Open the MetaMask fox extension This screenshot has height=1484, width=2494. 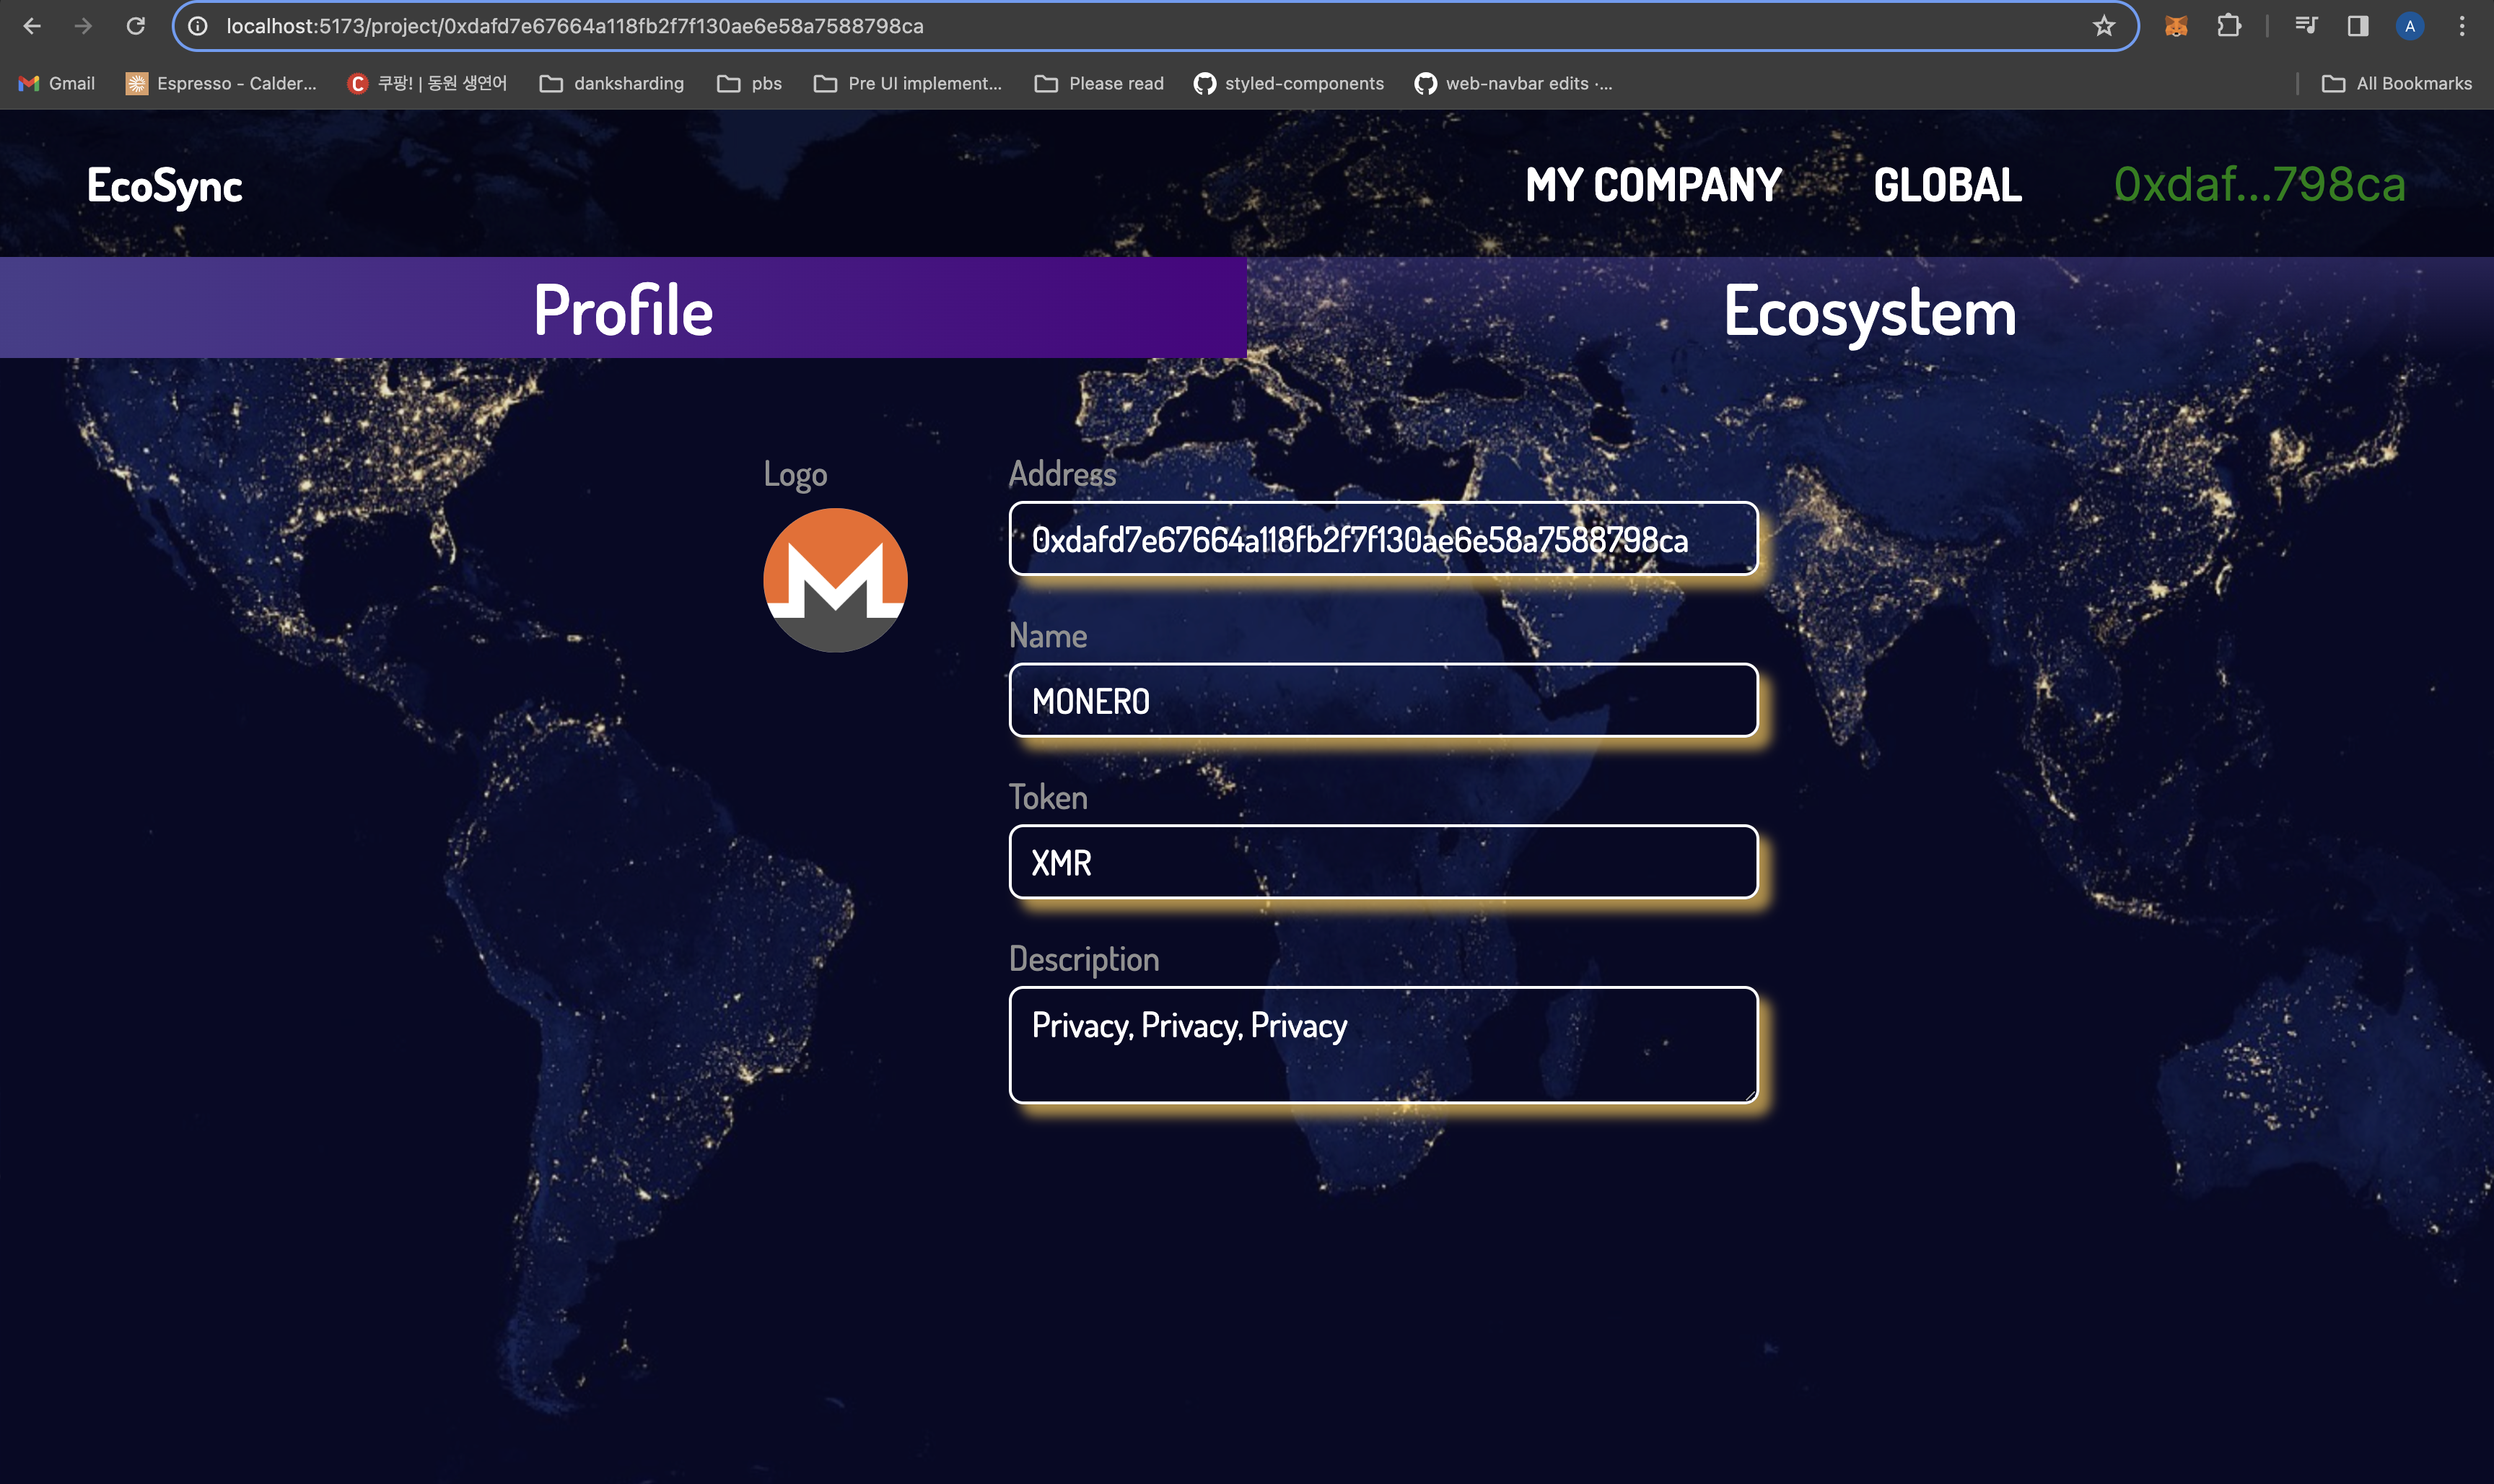click(2175, 26)
